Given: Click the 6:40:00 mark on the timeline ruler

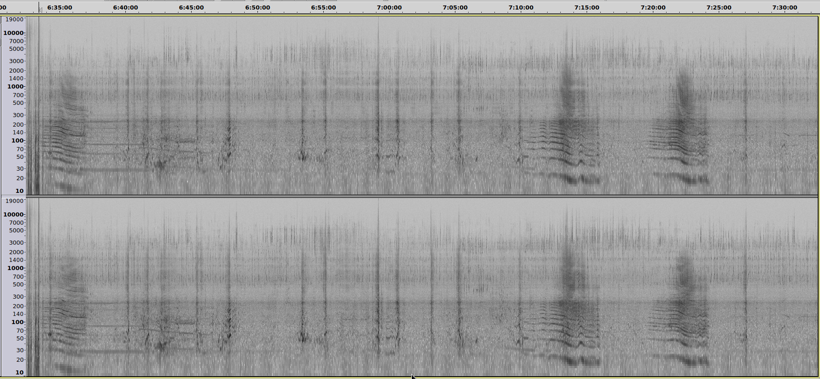Looking at the screenshot, I should tap(125, 8).
